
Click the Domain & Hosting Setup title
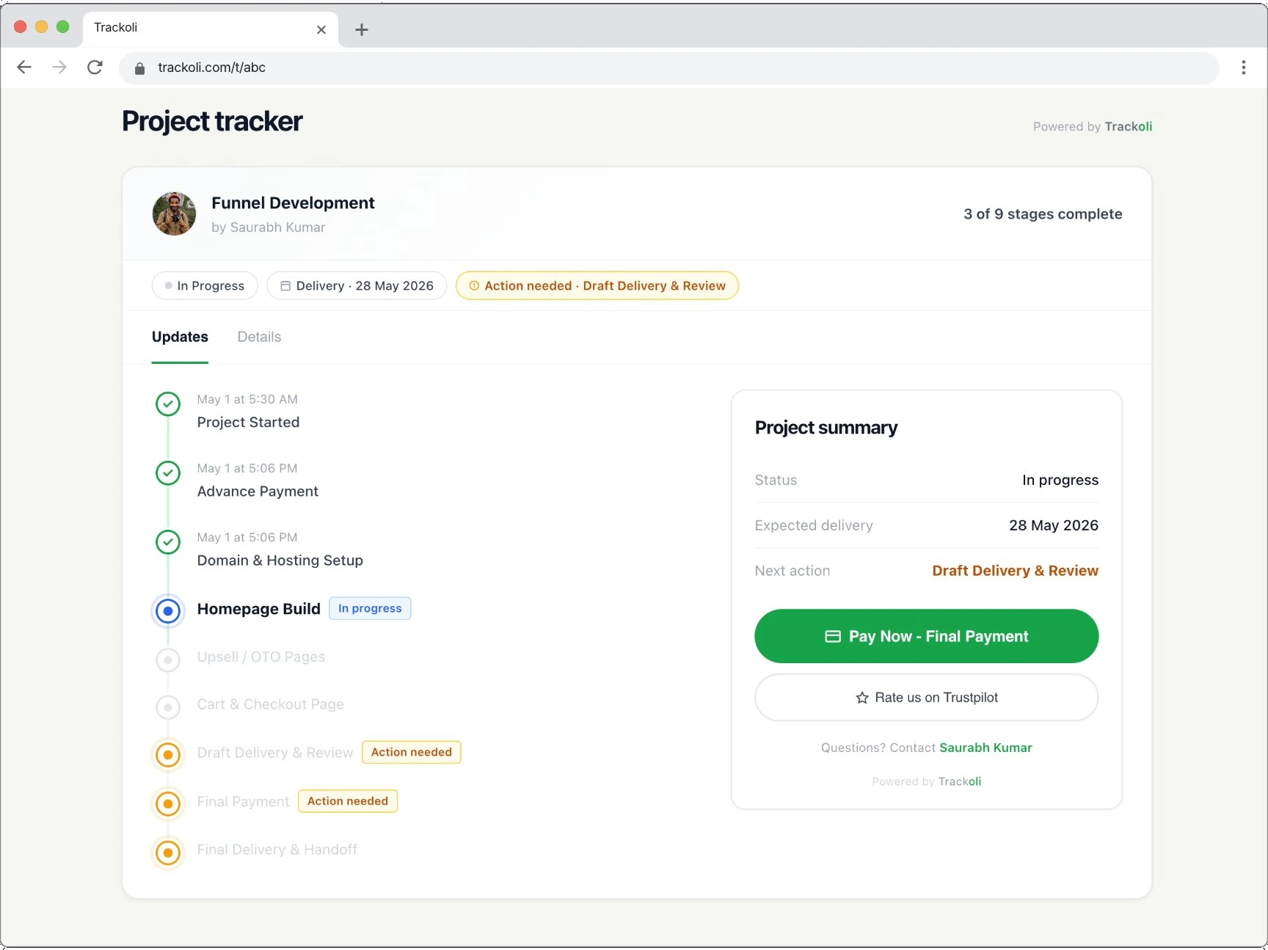pyautogui.click(x=280, y=560)
